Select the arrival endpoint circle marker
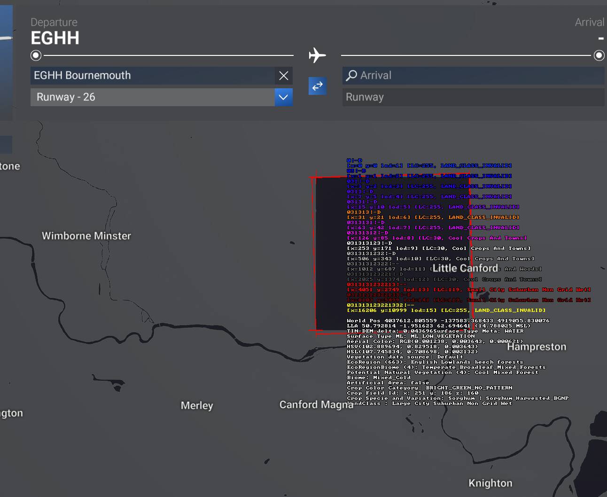607x497 pixels. [599, 55]
